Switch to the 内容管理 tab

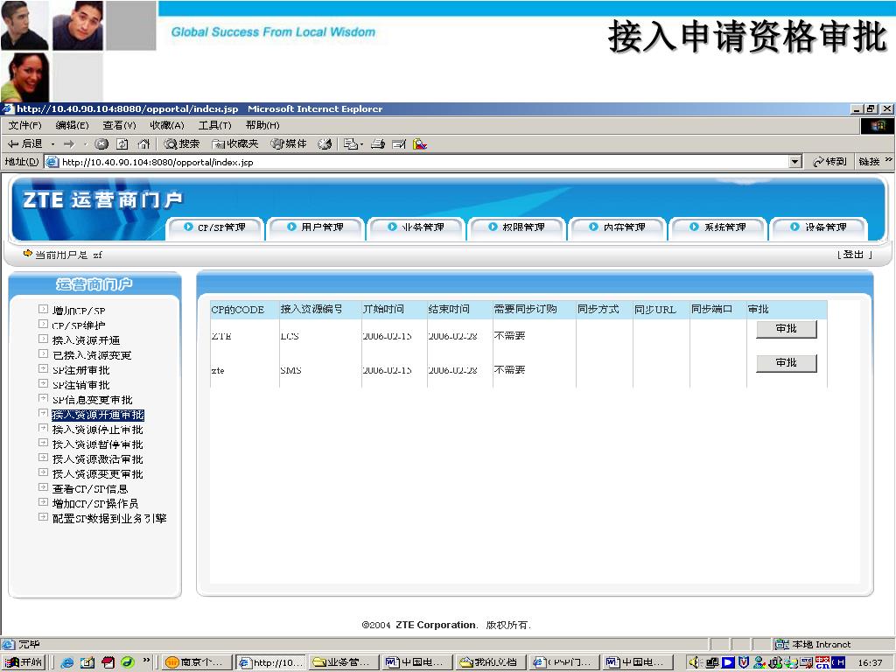[618, 227]
